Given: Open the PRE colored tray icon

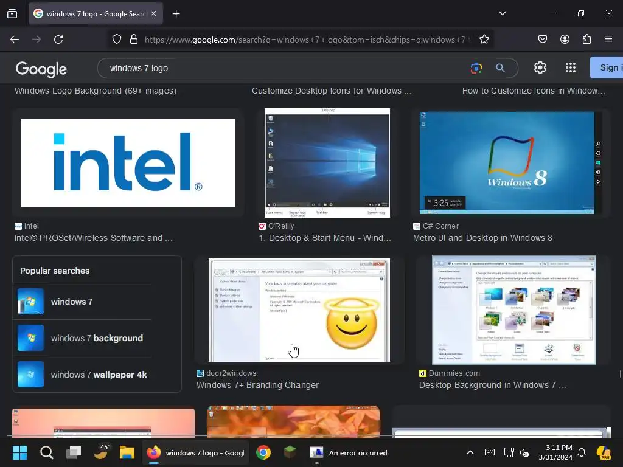Looking at the screenshot, I should 604,452.
